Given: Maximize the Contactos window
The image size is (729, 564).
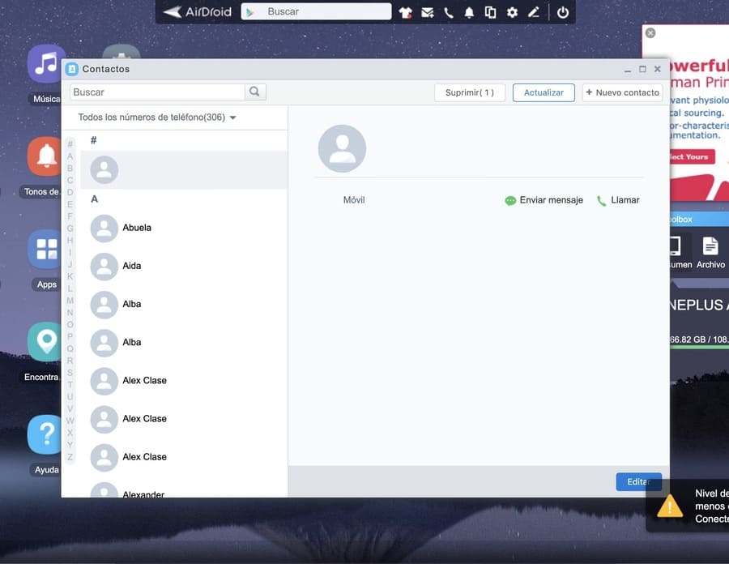Looking at the screenshot, I should [x=642, y=69].
